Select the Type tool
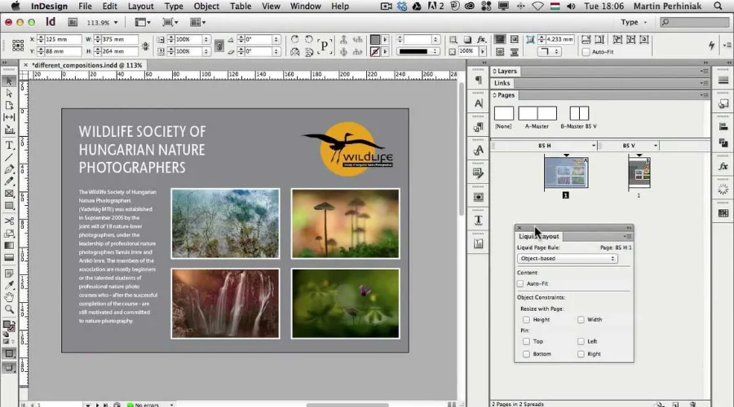Screen dimensions: 734x407 point(9,145)
